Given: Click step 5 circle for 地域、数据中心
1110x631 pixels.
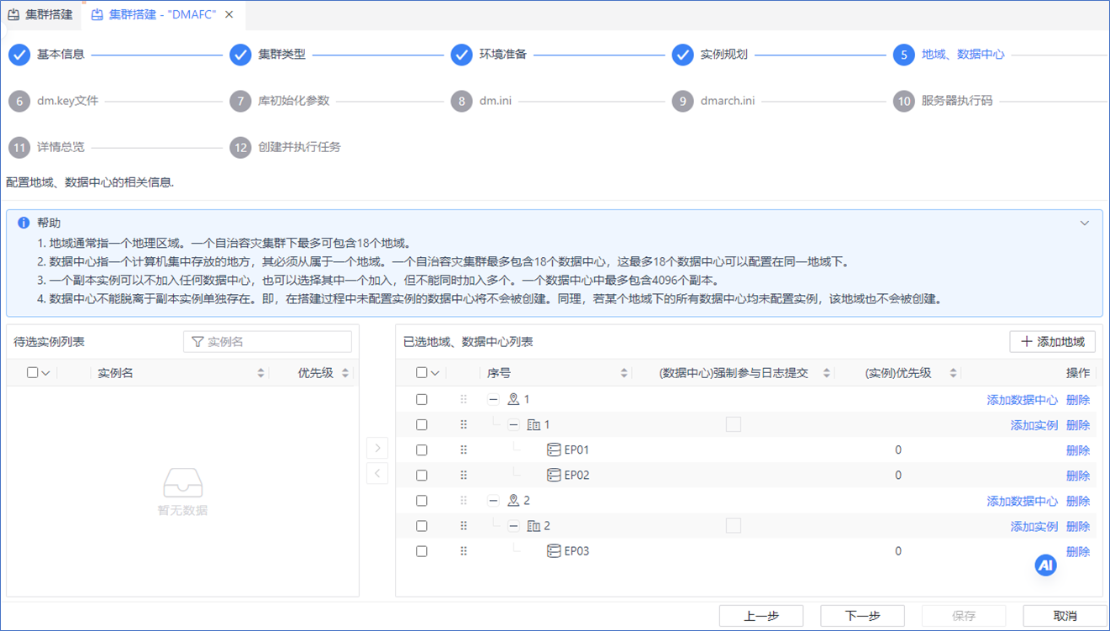Looking at the screenshot, I should click(903, 55).
